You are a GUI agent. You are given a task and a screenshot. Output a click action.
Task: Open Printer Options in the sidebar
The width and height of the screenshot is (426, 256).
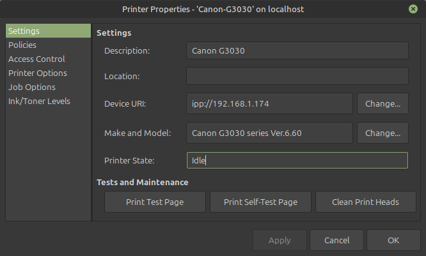[38, 73]
